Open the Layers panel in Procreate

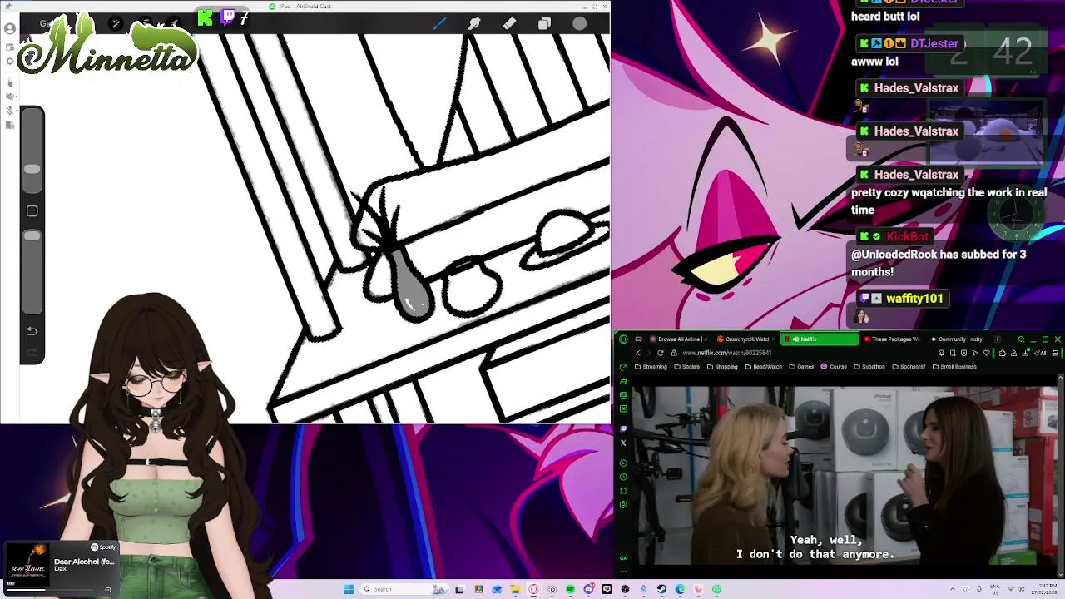[544, 23]
